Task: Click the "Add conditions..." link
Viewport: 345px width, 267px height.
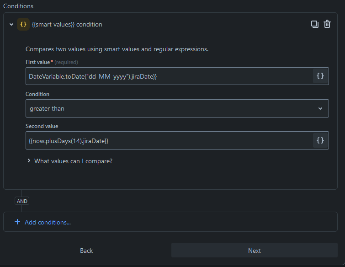Action: point(48,222)
